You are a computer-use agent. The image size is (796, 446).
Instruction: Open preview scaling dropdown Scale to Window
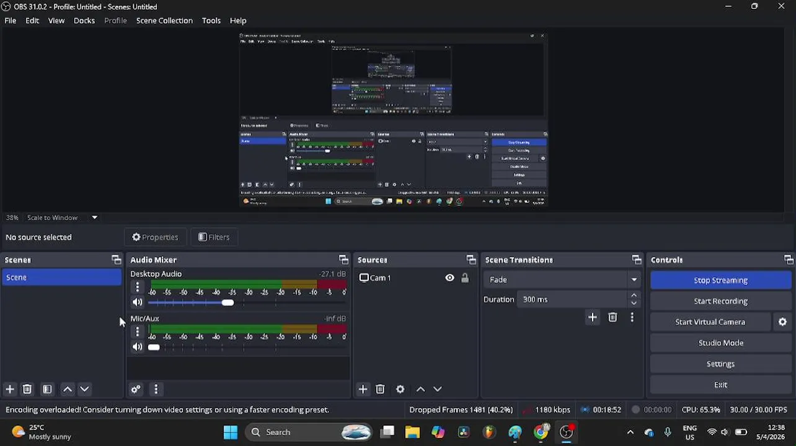coord(62,217)
